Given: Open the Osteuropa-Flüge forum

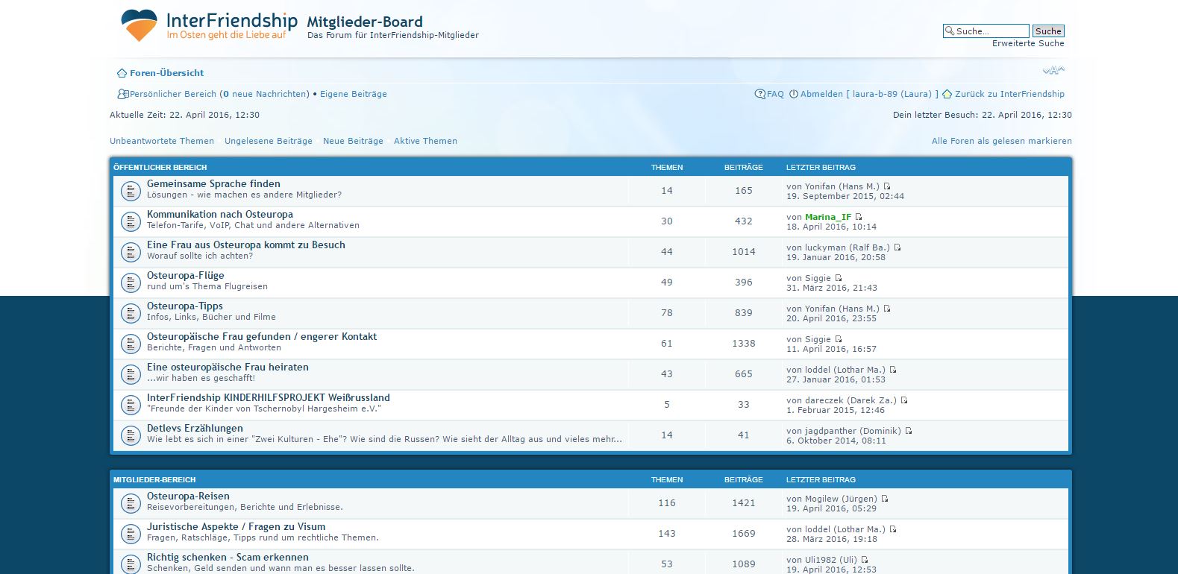Looking at the screenshot, I should pos(186,275).
